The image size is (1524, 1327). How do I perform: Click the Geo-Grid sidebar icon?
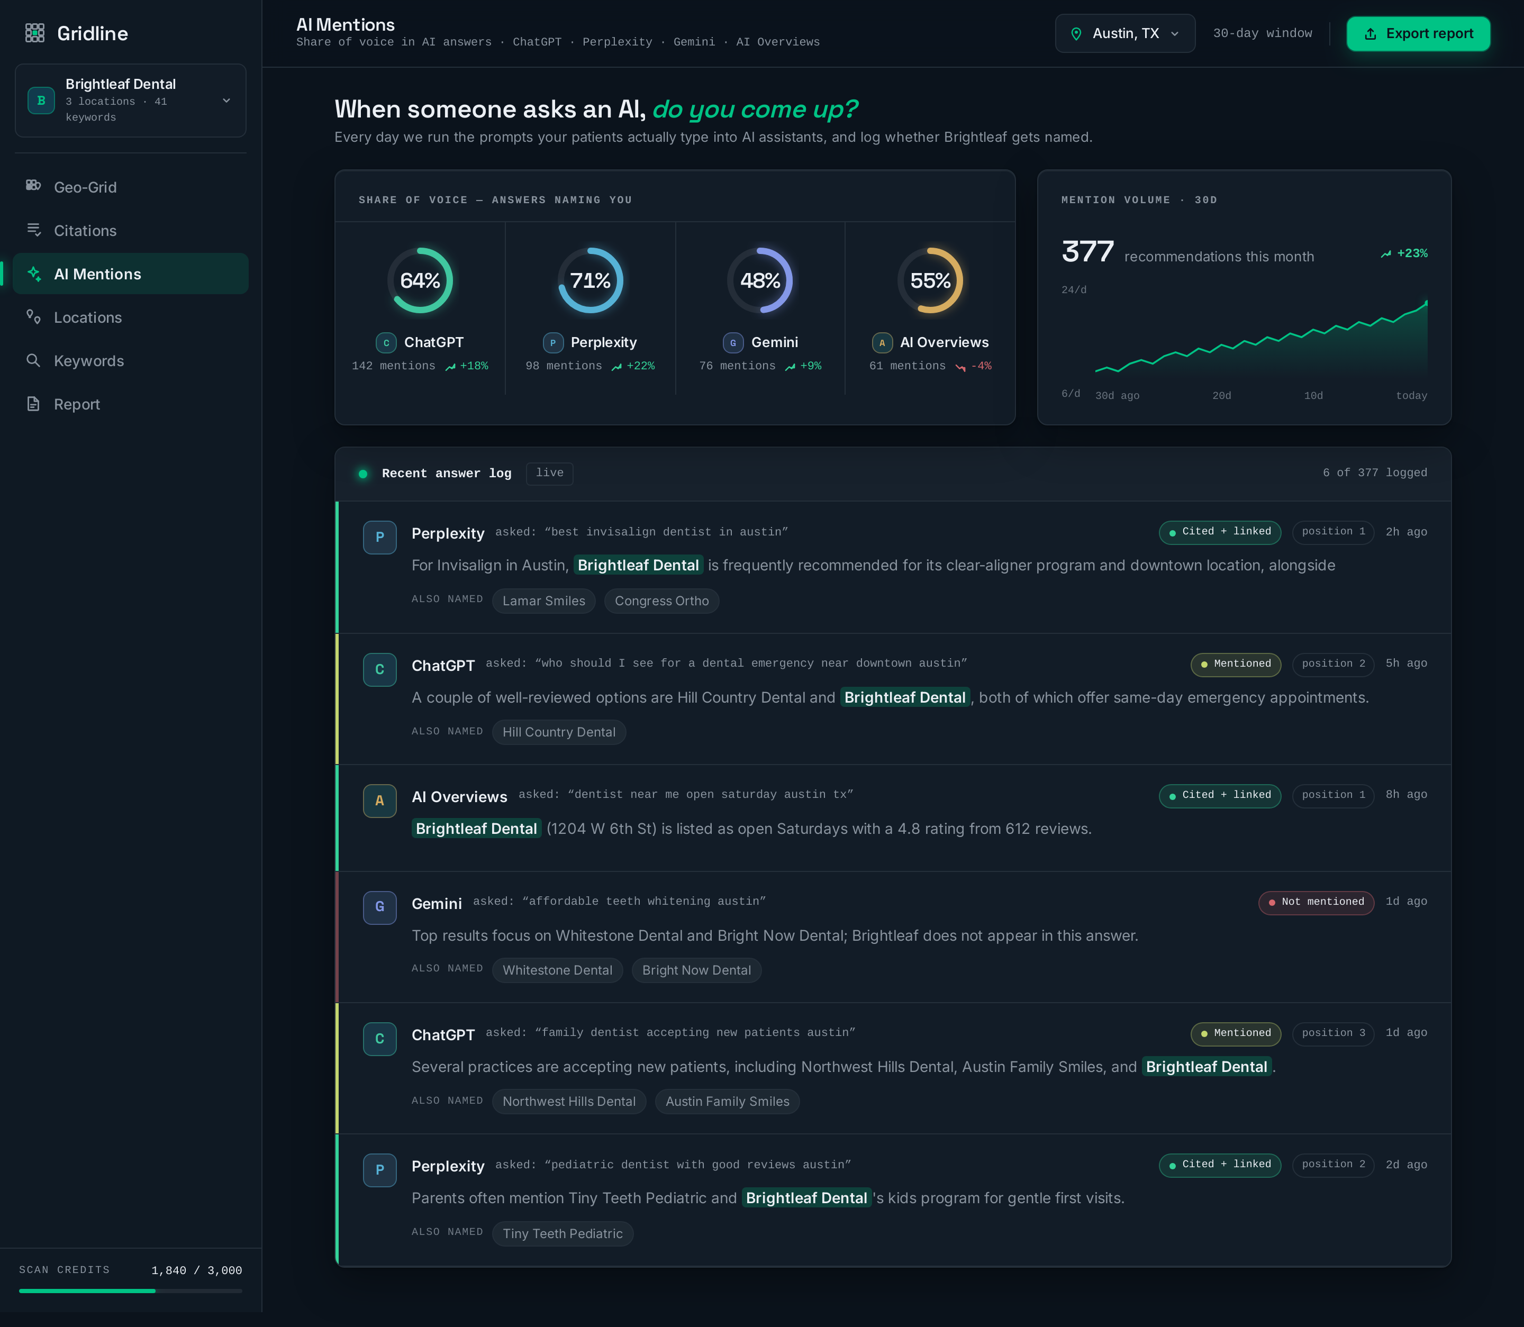click(x=33, y=185)
